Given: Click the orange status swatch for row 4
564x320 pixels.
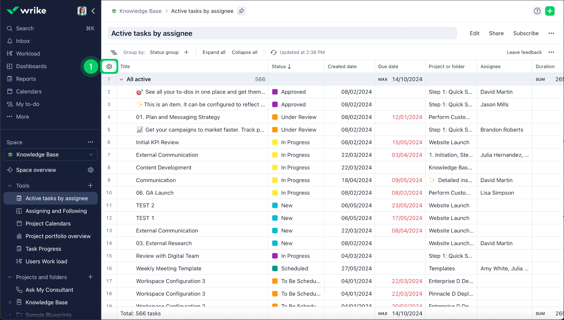Looking at the screenshot, I should (275, 117).
